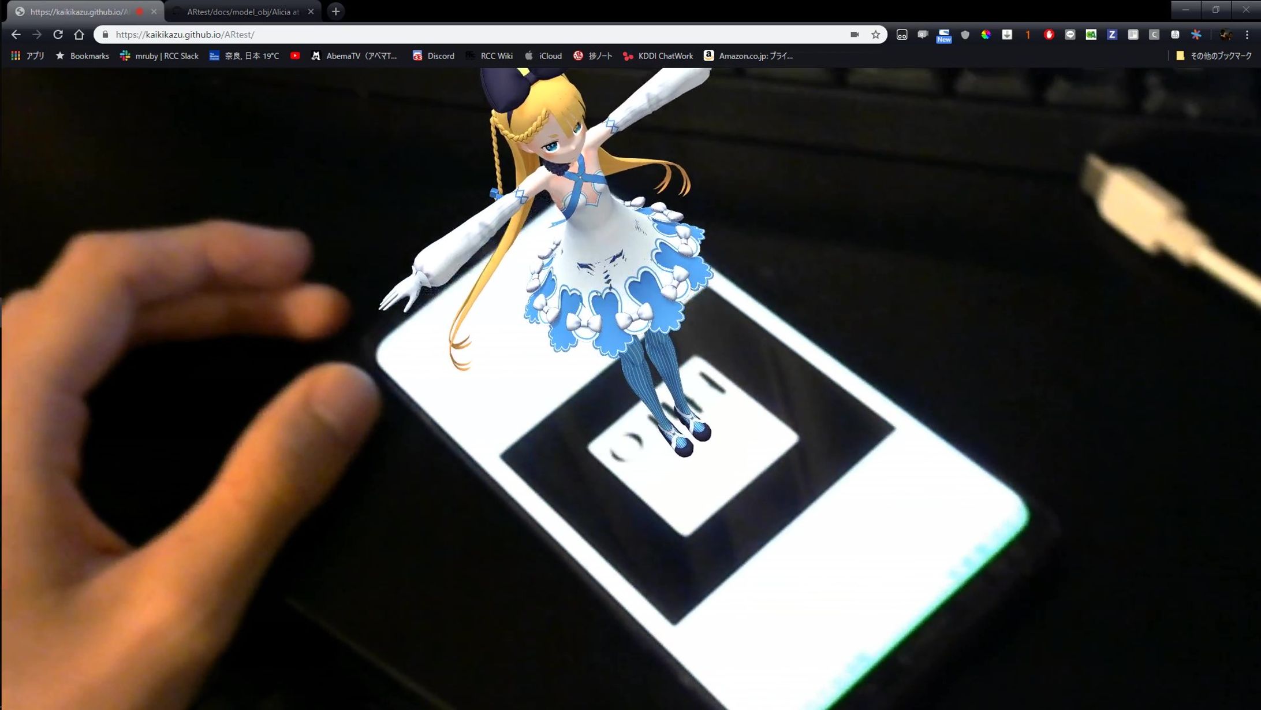The height and width of the screenshot is (710, 1261).
Task: Open Chrome's three-dot menu
Action: [1247, 35]
